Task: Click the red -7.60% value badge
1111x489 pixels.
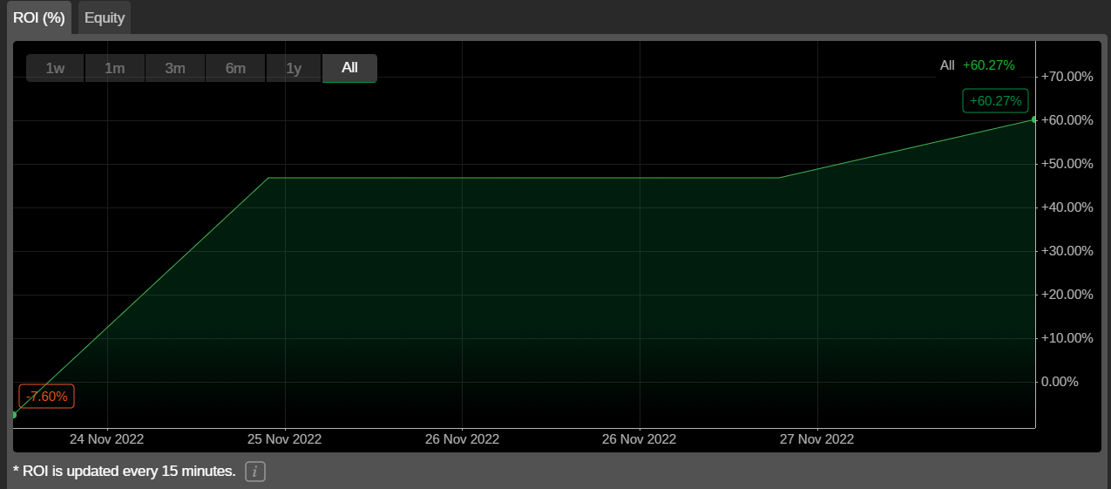Action: point(47,397)
